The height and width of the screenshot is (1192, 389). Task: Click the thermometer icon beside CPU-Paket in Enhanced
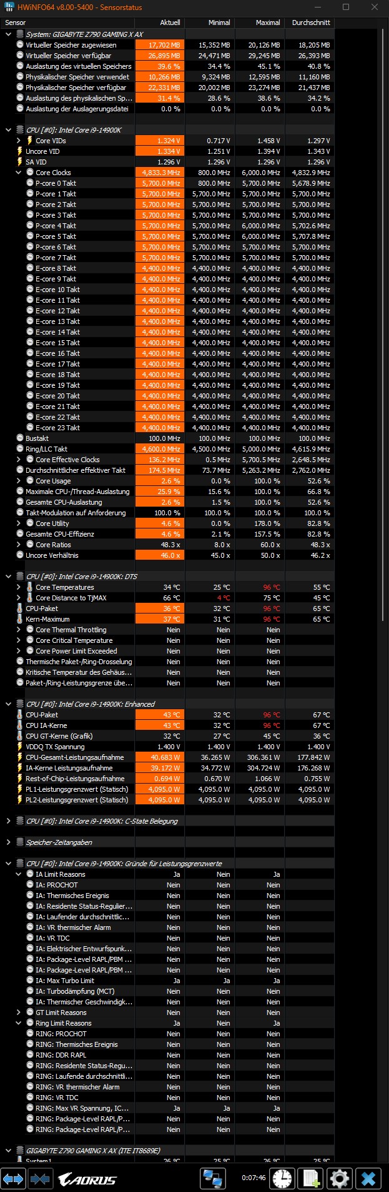[x=19, y=715]
